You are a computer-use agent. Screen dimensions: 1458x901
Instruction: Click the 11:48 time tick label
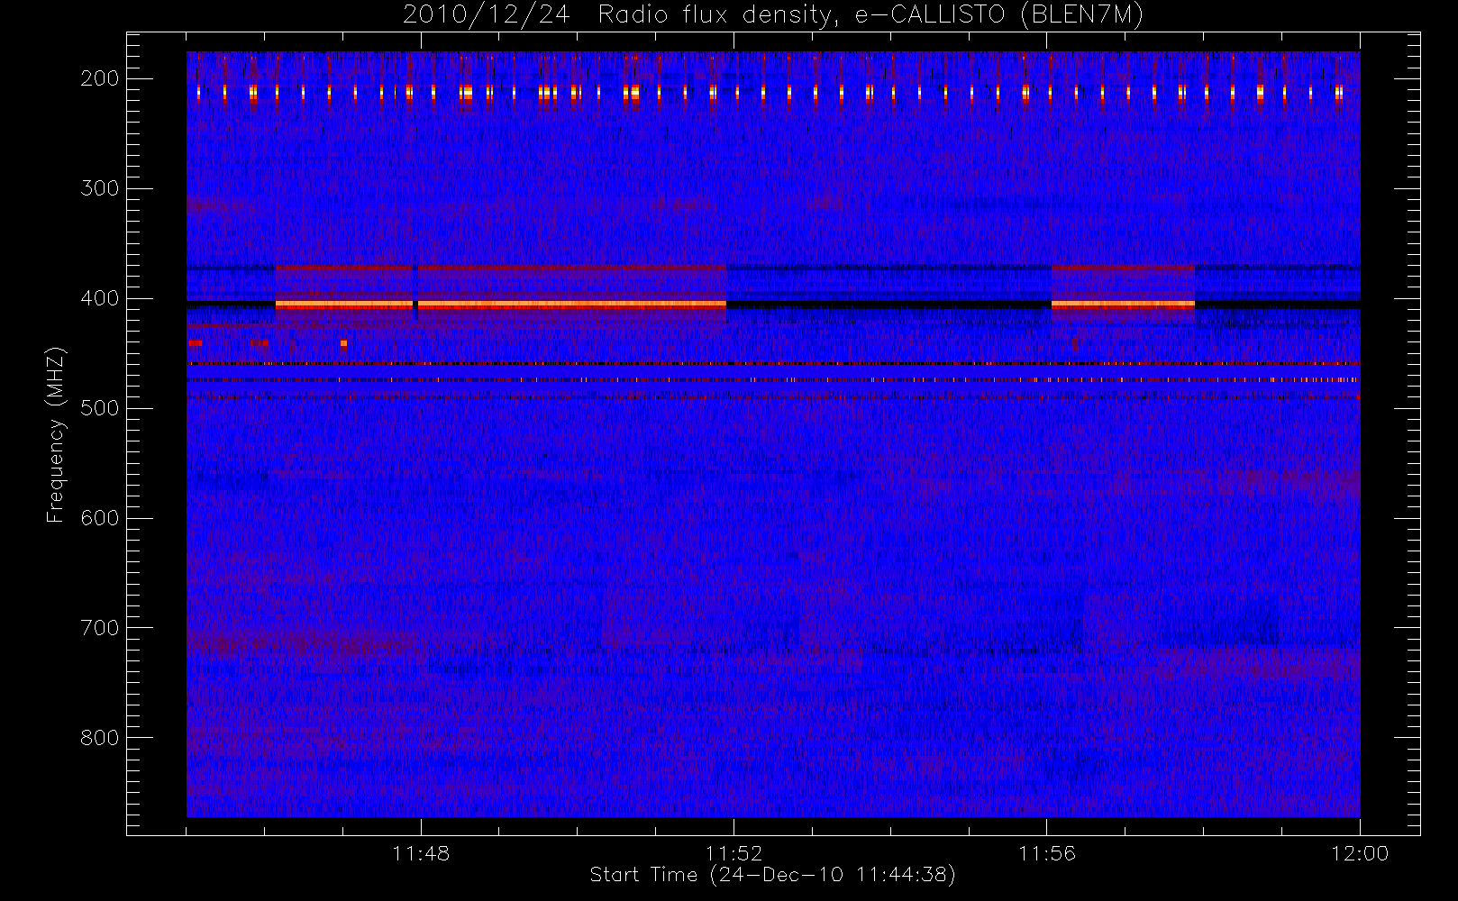(421, 853)
